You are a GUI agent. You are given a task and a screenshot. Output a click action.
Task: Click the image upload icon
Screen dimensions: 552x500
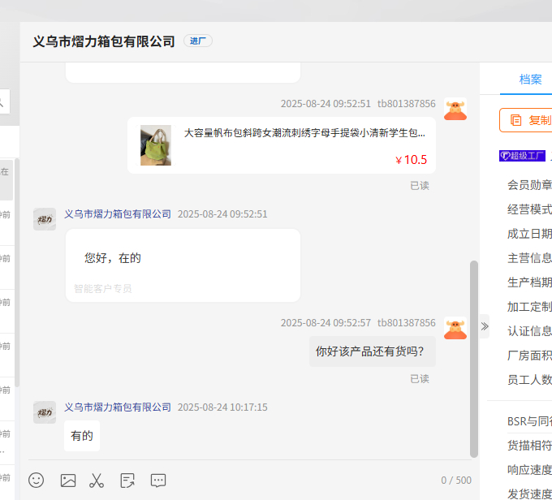point(68,480)
